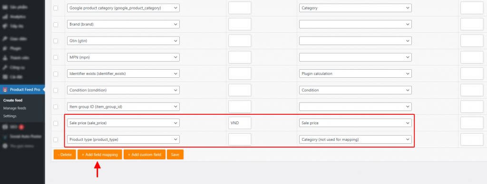Focus the suffix field in Condition row
487x184 pixels.
pos(472,90)
